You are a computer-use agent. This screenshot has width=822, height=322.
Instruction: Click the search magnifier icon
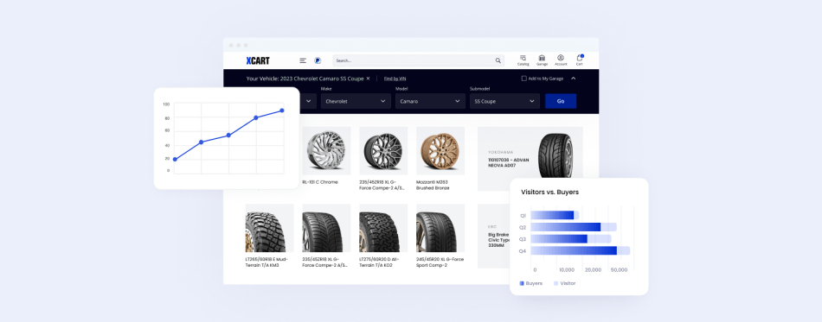[498, 60]
